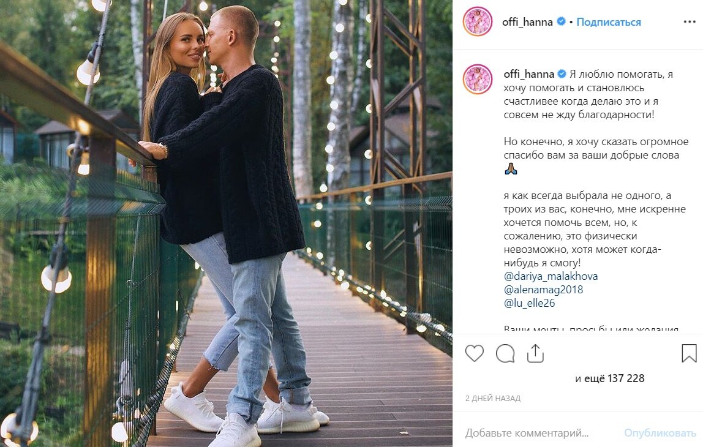The image size is (703, 447).
Task: Open offi_hanna profile from the header username
Action: [527, 22]
